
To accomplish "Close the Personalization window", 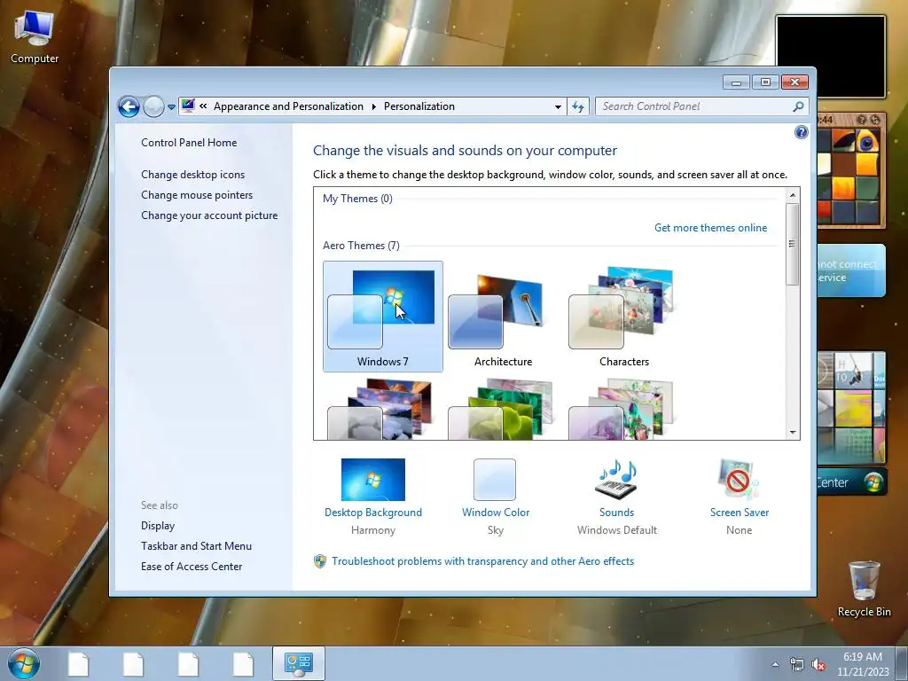I will pos(794,82).
